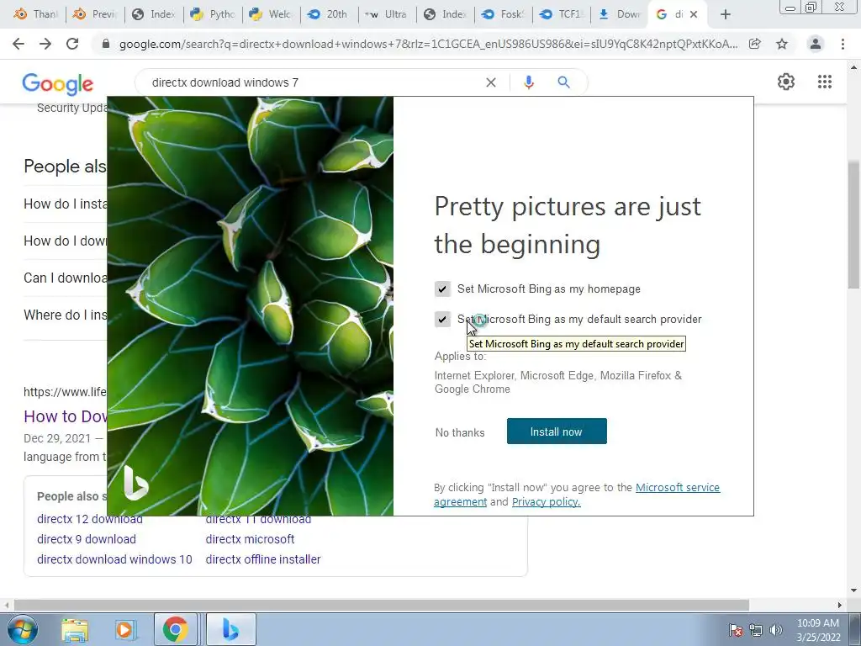Click Chrome icon in taskbar
The image size is (861, 646).
[x=175, y=630]
